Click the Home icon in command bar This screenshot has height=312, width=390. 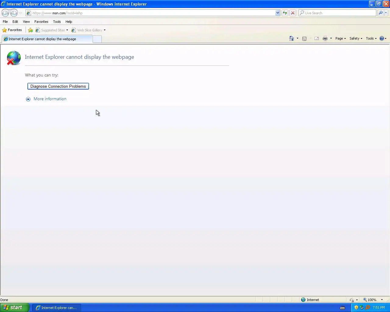pyautogui.click(x=292, y=38)
